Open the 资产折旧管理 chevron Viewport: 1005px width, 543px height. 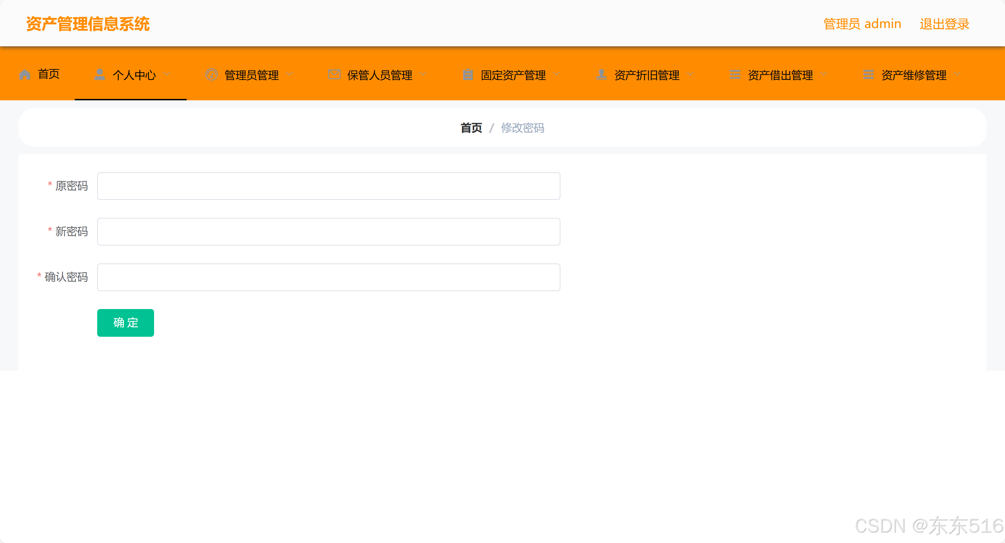690,74
